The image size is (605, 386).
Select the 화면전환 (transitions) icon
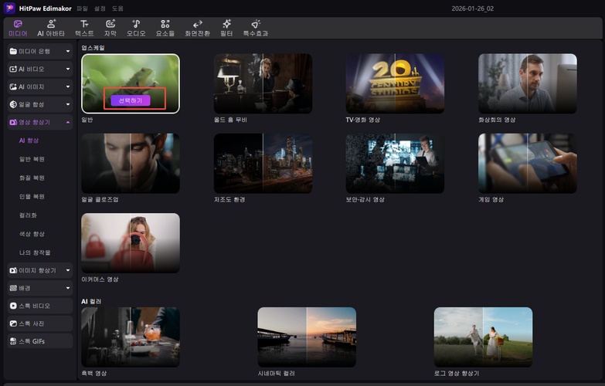click(197, 28)
